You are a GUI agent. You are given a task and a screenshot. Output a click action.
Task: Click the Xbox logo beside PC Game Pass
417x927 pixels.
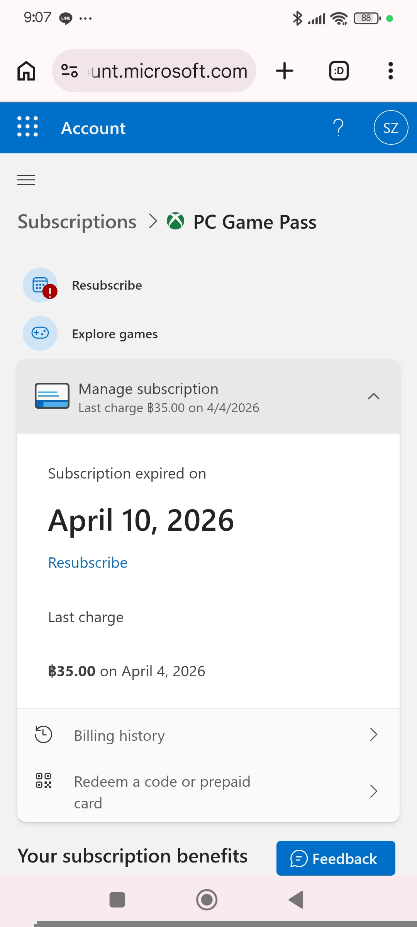(175, 221)
